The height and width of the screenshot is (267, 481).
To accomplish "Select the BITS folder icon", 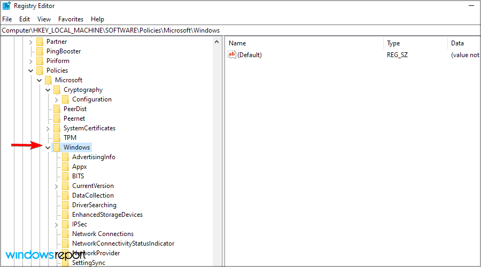I will [66, 176].
